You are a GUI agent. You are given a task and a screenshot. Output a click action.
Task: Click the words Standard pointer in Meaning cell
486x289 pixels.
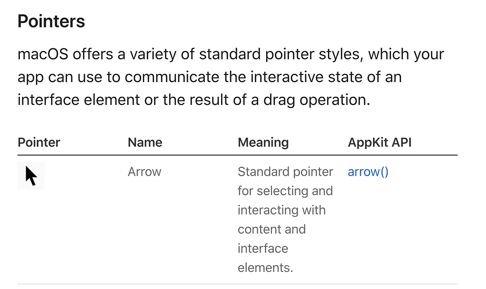coord(285,172)
